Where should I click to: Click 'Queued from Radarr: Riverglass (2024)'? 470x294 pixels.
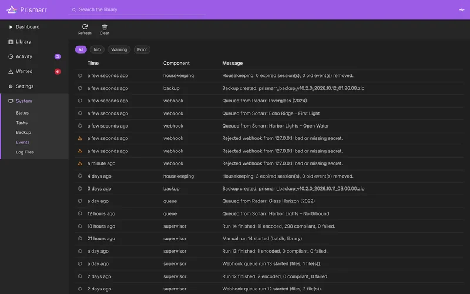[264, 101]
